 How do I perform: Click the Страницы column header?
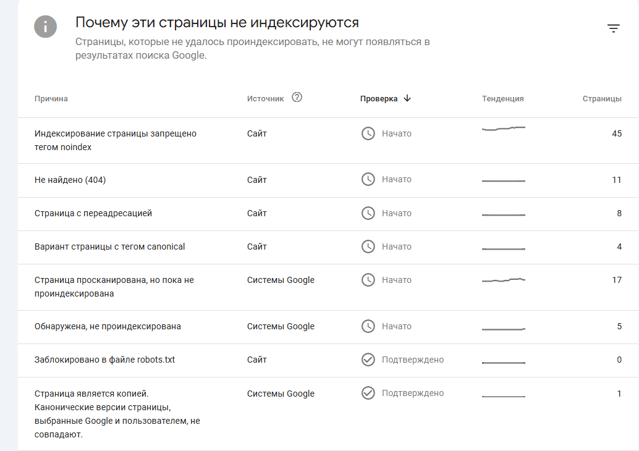pos(602,99)
